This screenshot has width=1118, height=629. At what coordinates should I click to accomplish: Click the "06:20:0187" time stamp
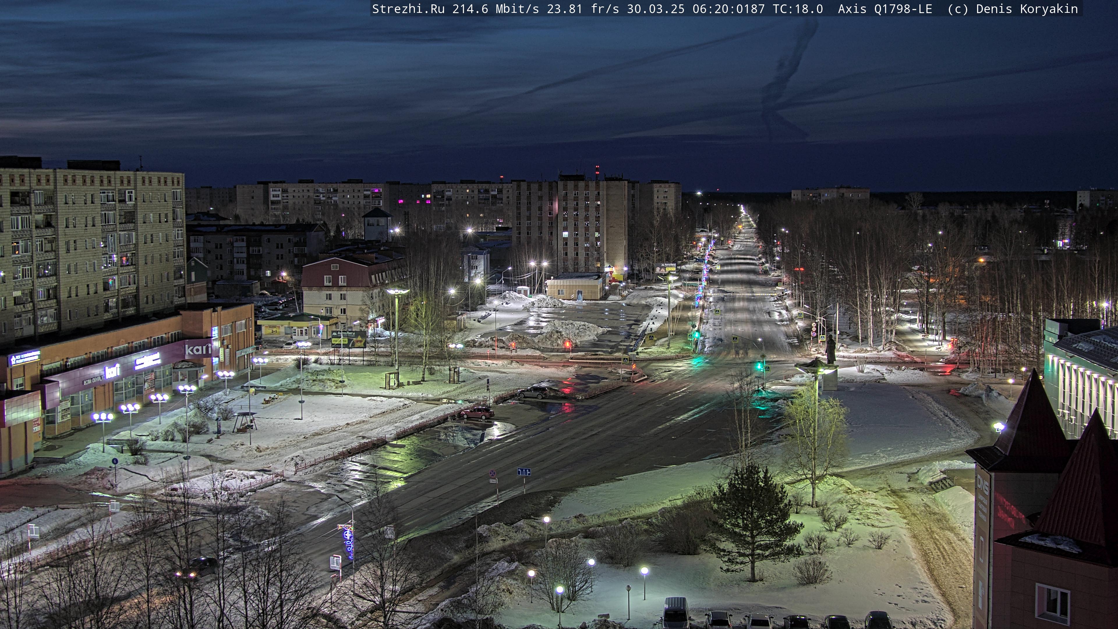pos(729,9)
